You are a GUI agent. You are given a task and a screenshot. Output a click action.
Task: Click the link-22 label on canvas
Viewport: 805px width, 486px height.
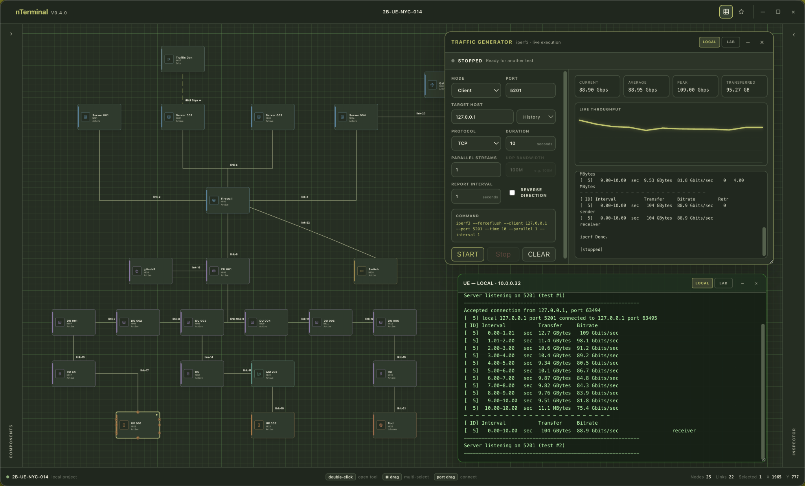point(305,223)
